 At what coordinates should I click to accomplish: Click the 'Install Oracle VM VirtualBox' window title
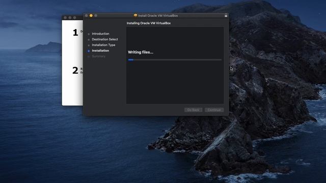[x=158, y=16]
